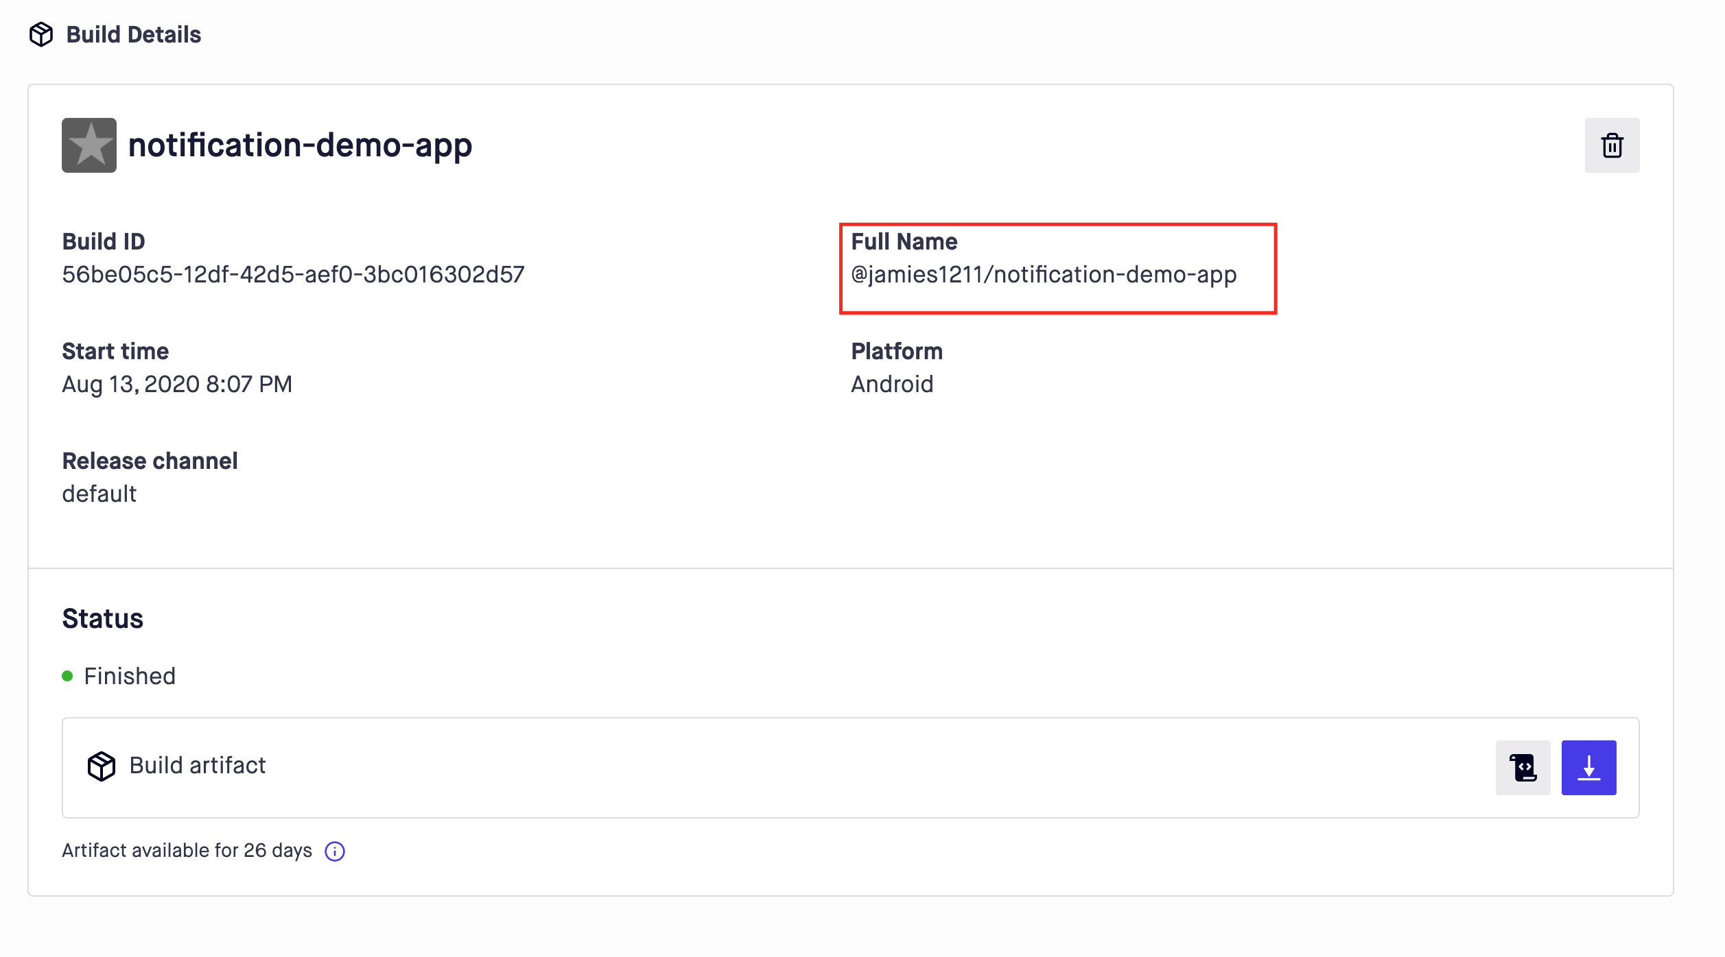This screenshot has width=1725, height=957.
Task: View build logs via the code scroll icon
Action: pyautogui.click(x=1523, y=767)
